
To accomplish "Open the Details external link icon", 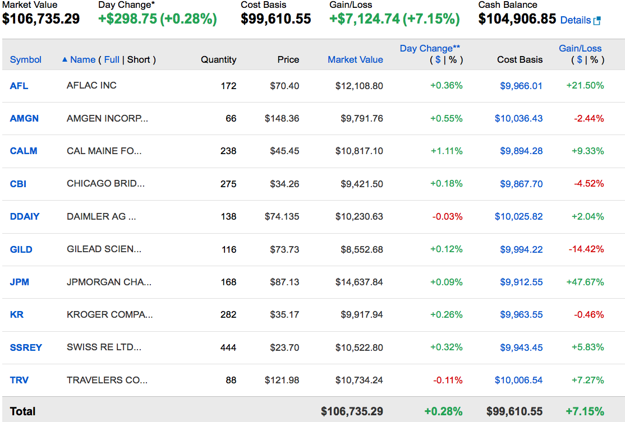I will [597, 20].
